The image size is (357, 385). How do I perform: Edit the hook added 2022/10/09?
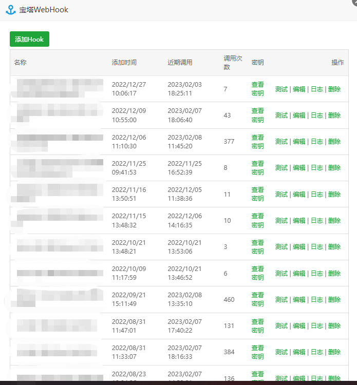[x=299, y=274]
